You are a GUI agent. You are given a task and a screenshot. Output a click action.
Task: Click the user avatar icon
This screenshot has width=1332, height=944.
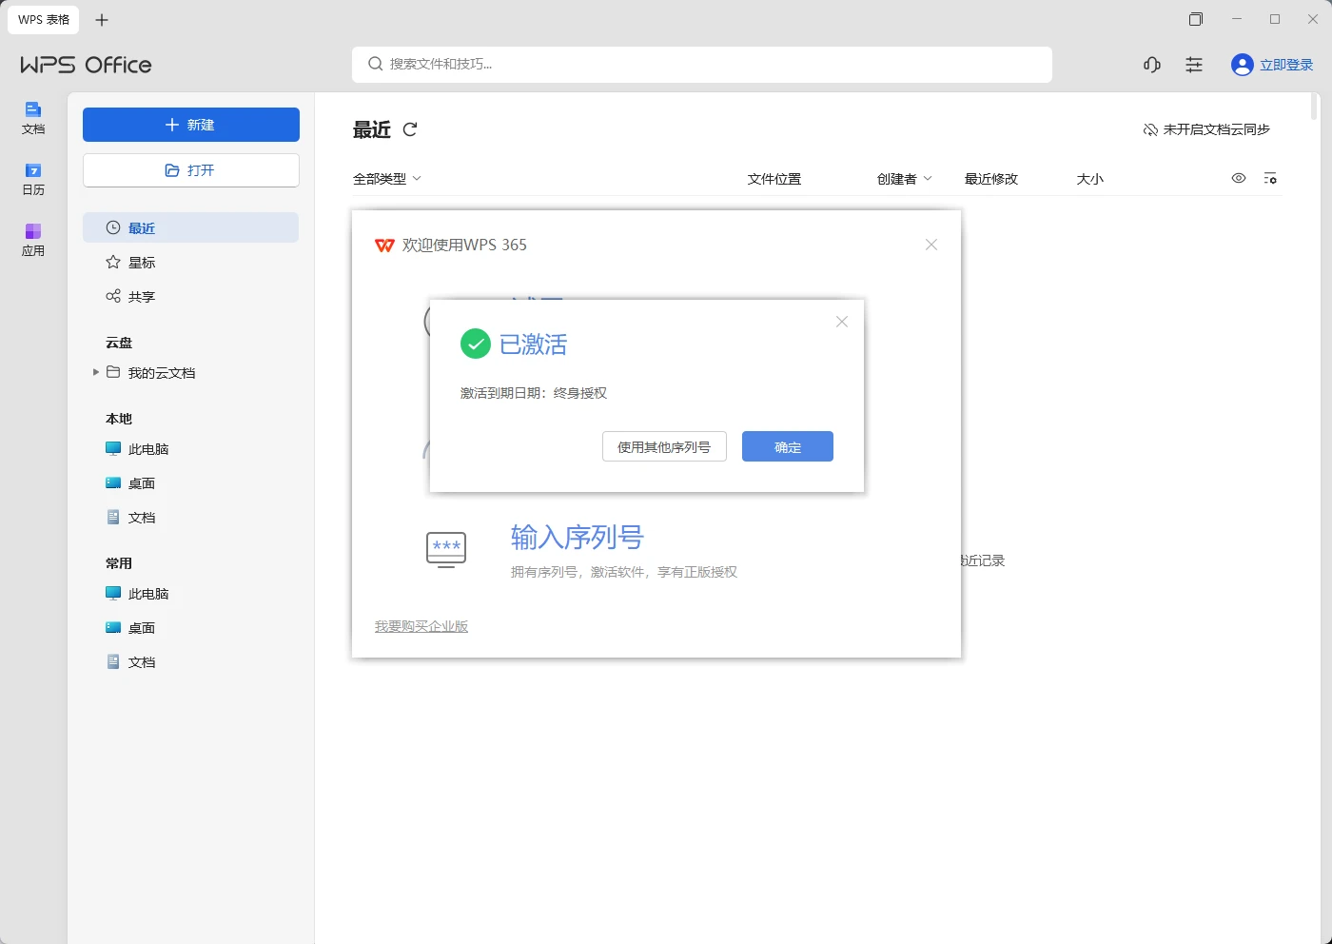(x=1242, y=65)
